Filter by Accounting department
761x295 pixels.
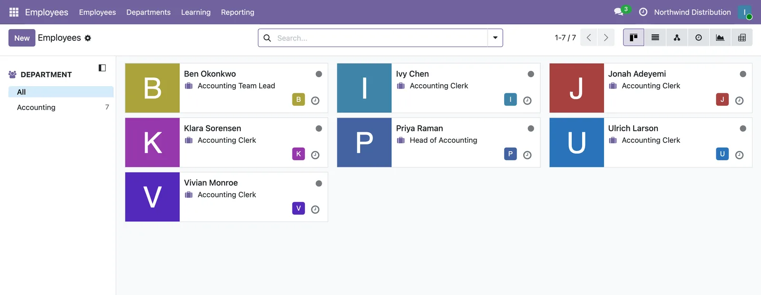(61, 108)
